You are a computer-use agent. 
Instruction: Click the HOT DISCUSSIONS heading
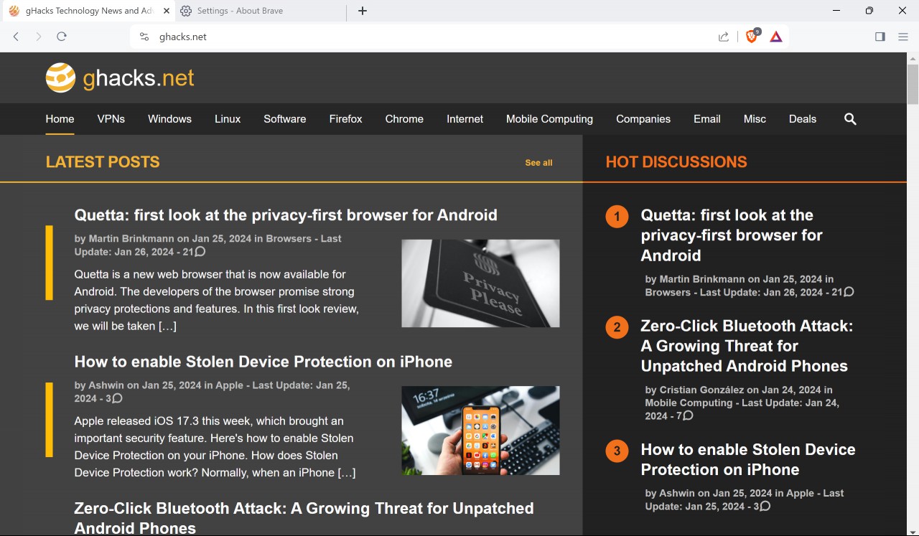[676, 162]
